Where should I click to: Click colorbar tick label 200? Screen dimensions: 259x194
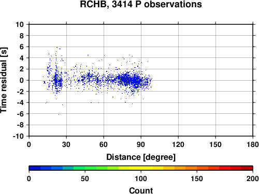point(253,178)
